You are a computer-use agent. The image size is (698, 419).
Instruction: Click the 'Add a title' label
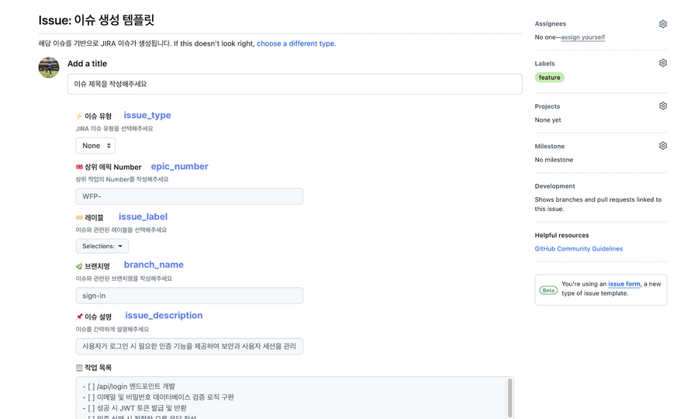coord(87,64)
